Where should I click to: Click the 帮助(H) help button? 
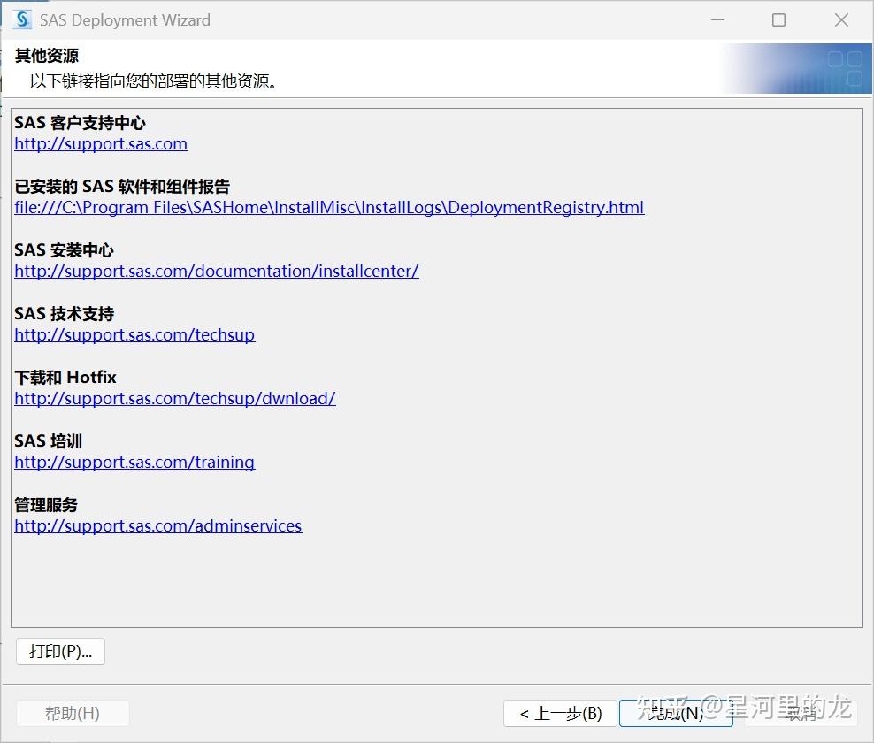coord(73,713)
